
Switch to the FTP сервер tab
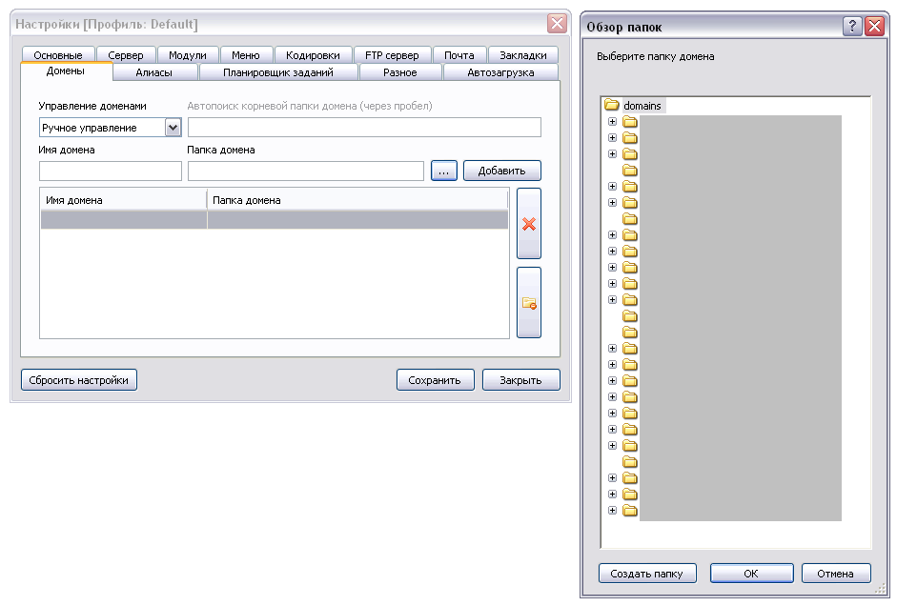[392, 55]
